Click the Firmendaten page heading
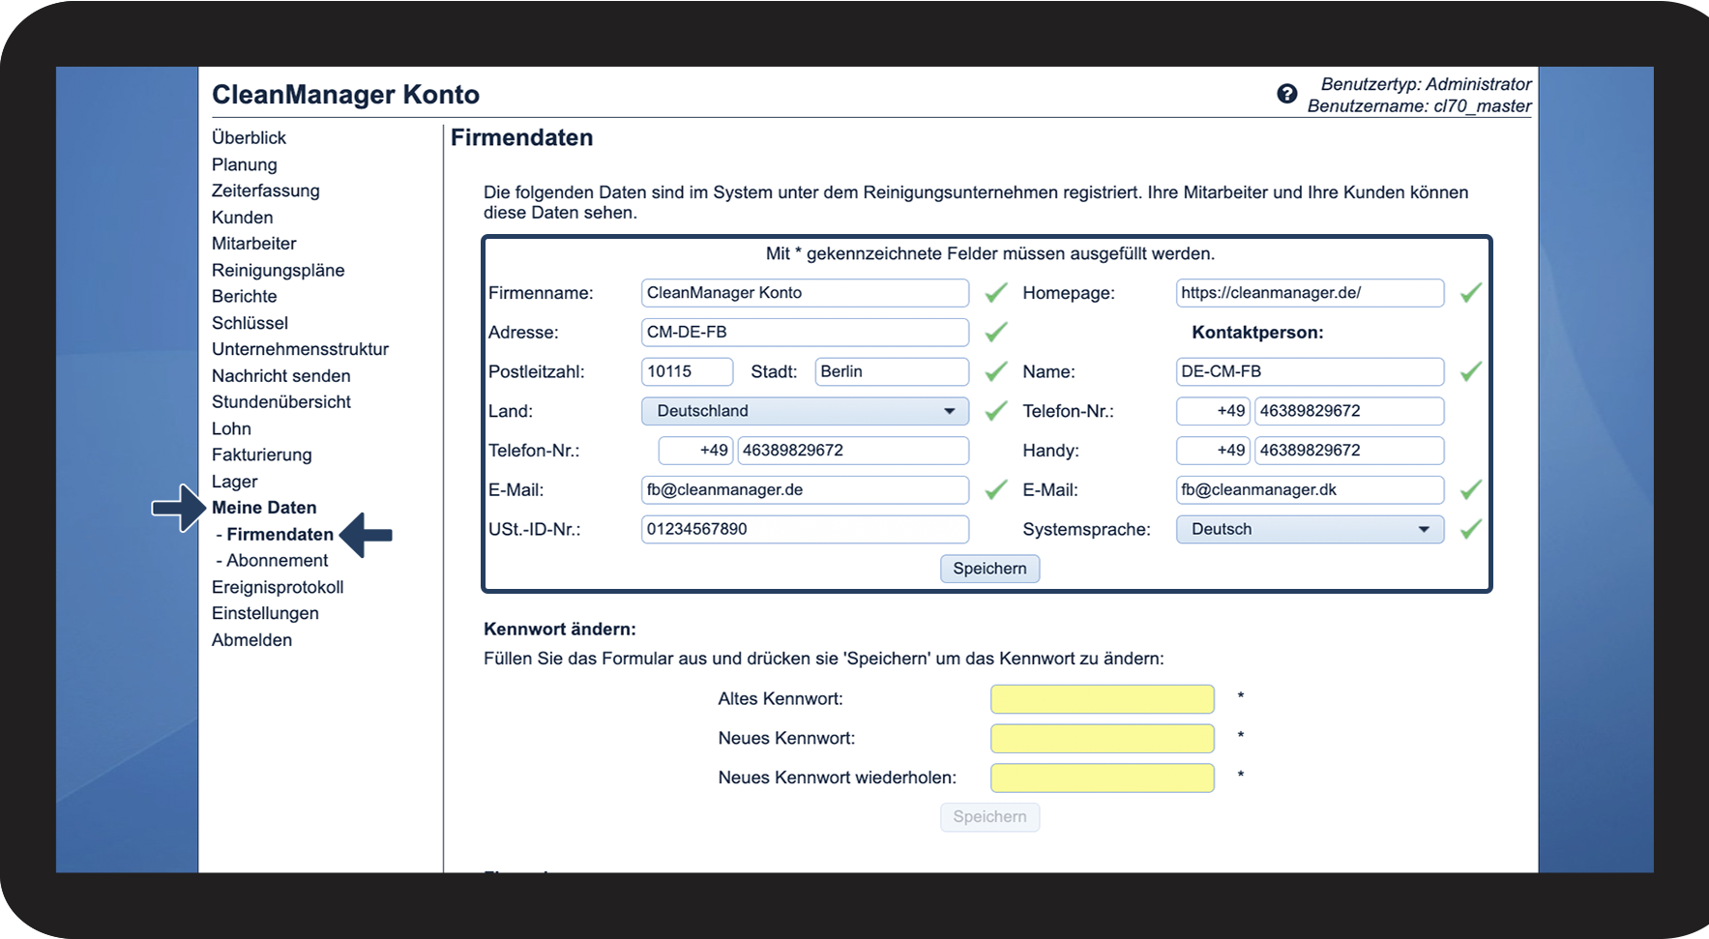The image size is (1709, 939). pos(522,138)
